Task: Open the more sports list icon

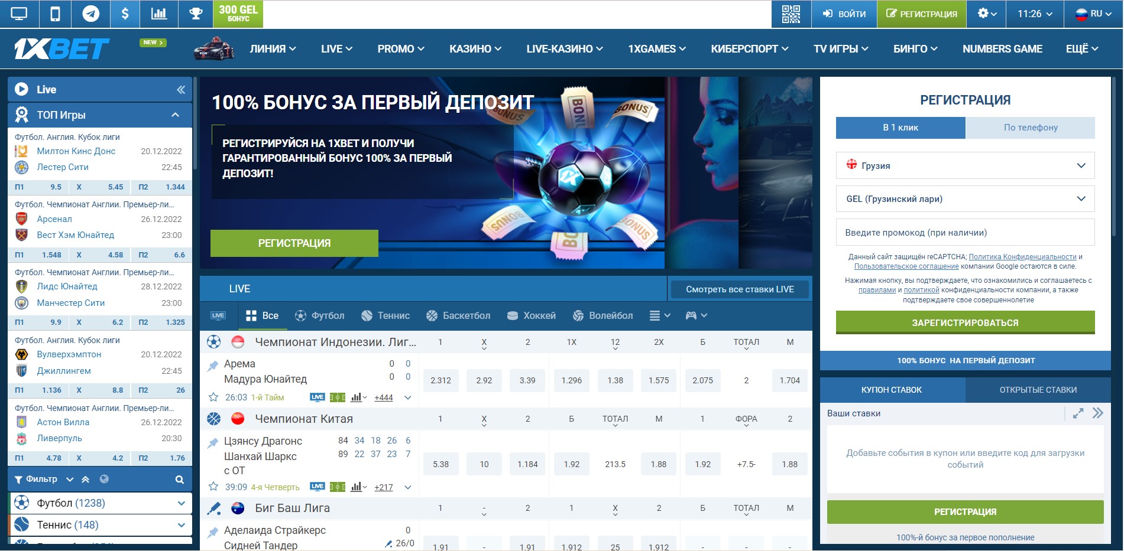Action: 660,315
